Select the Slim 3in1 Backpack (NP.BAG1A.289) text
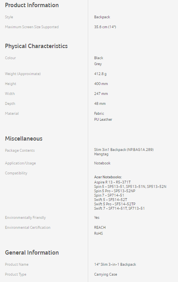This screenshot has height=282, width=178. point(124,150)
